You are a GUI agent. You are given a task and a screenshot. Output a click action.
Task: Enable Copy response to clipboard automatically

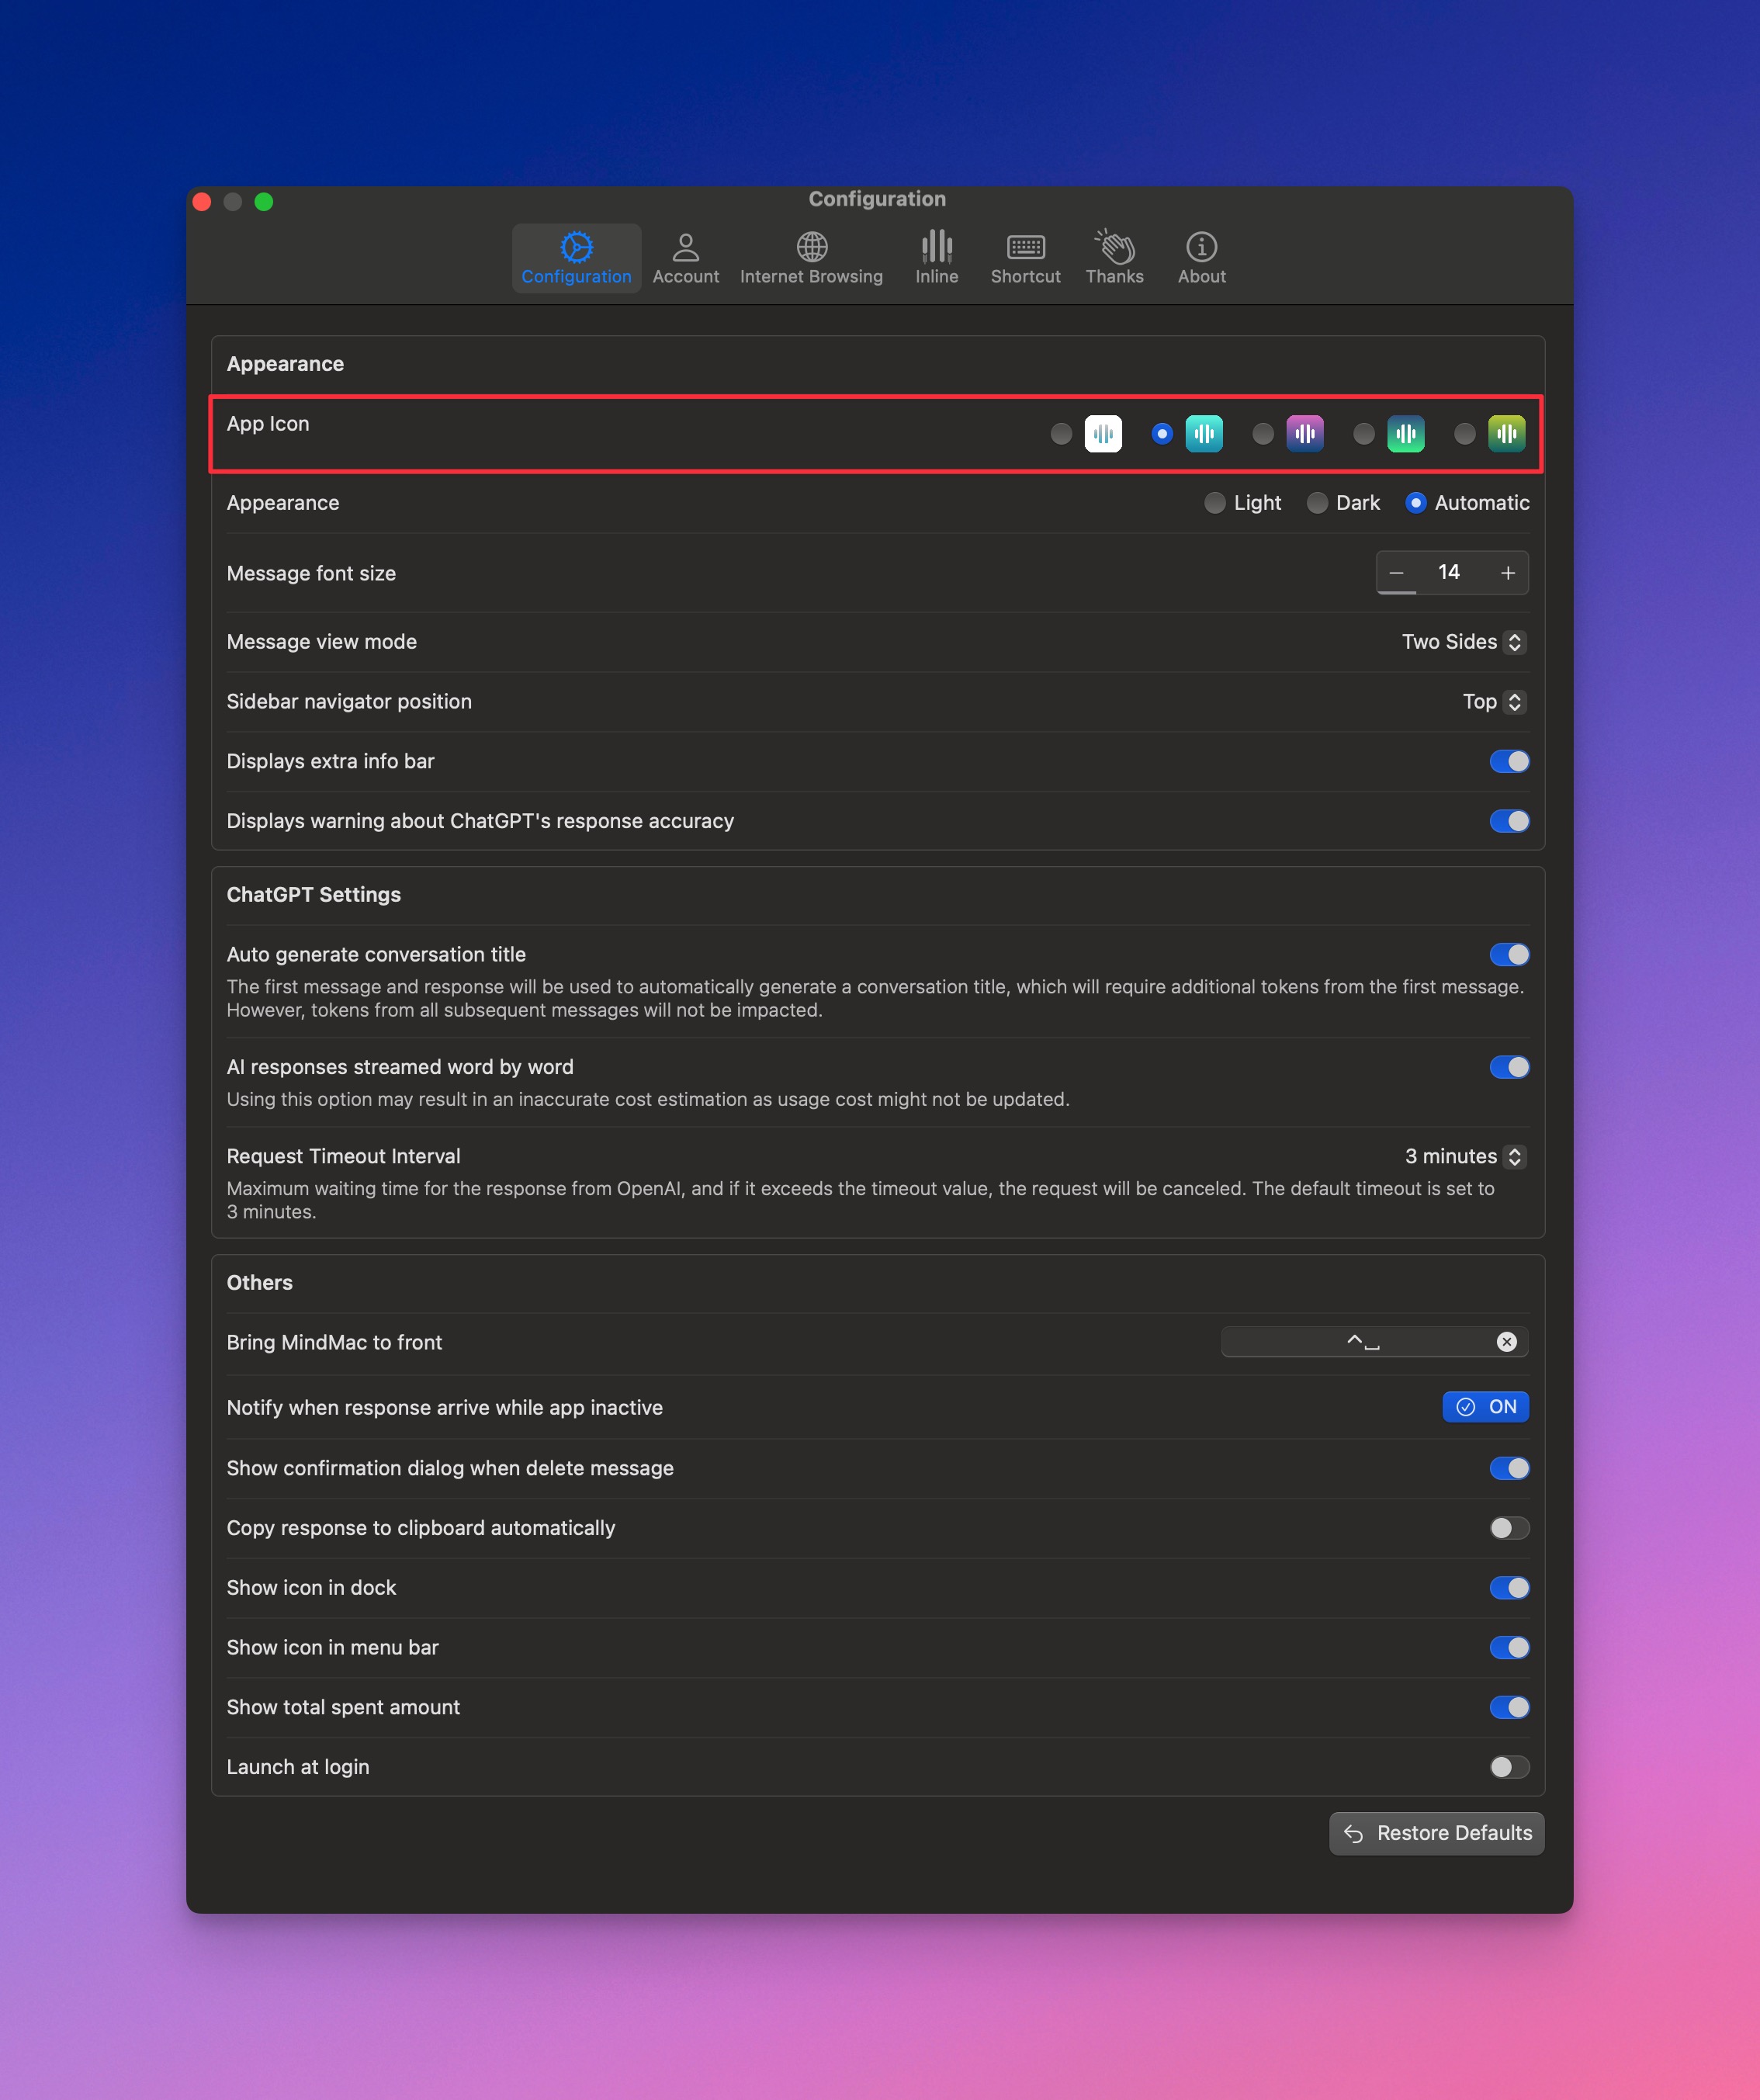[1508, 1528]
